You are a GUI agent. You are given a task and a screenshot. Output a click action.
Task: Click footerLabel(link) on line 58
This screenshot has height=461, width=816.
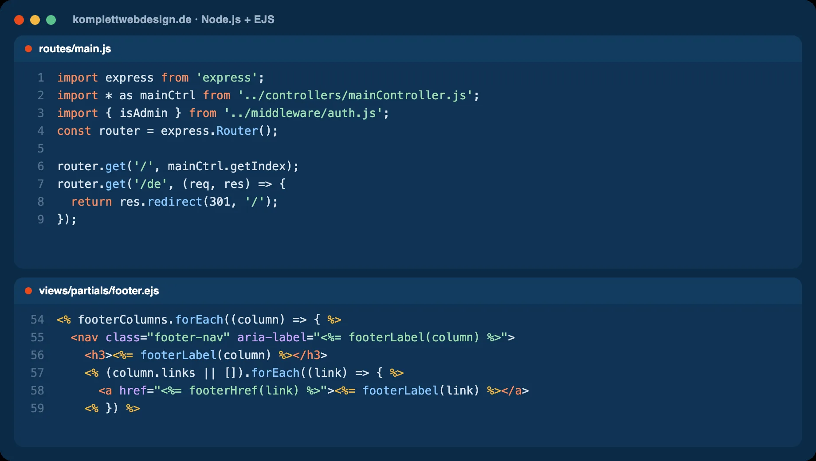tap(421, 391)
